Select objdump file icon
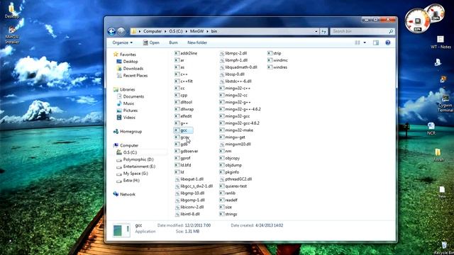Screen dimensions: 454x255 [222, 165]
